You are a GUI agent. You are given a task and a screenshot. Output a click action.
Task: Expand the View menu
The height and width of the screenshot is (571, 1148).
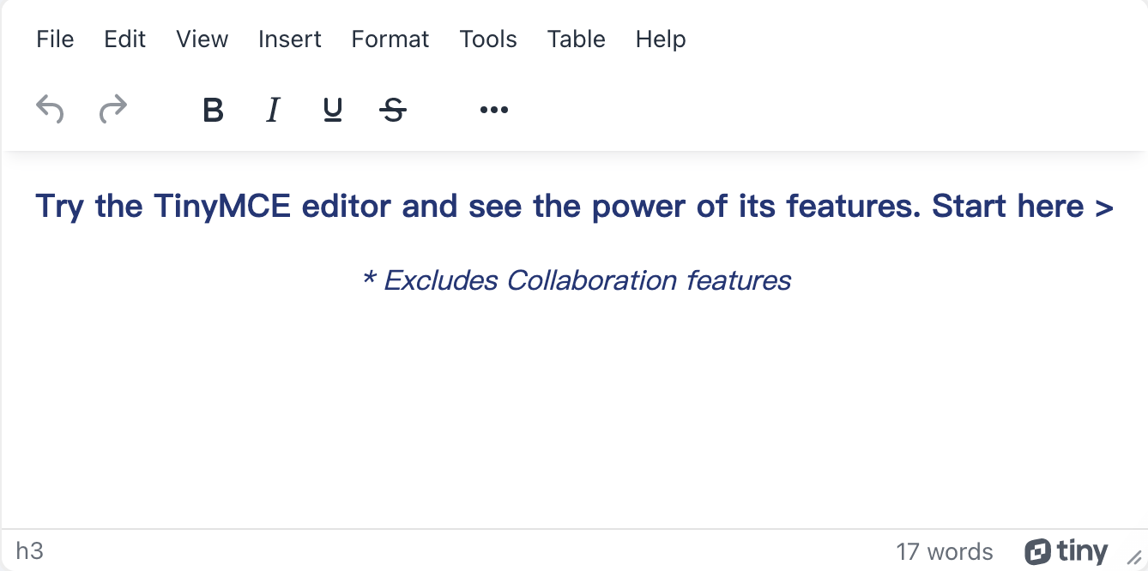click(x=202, y=39)
